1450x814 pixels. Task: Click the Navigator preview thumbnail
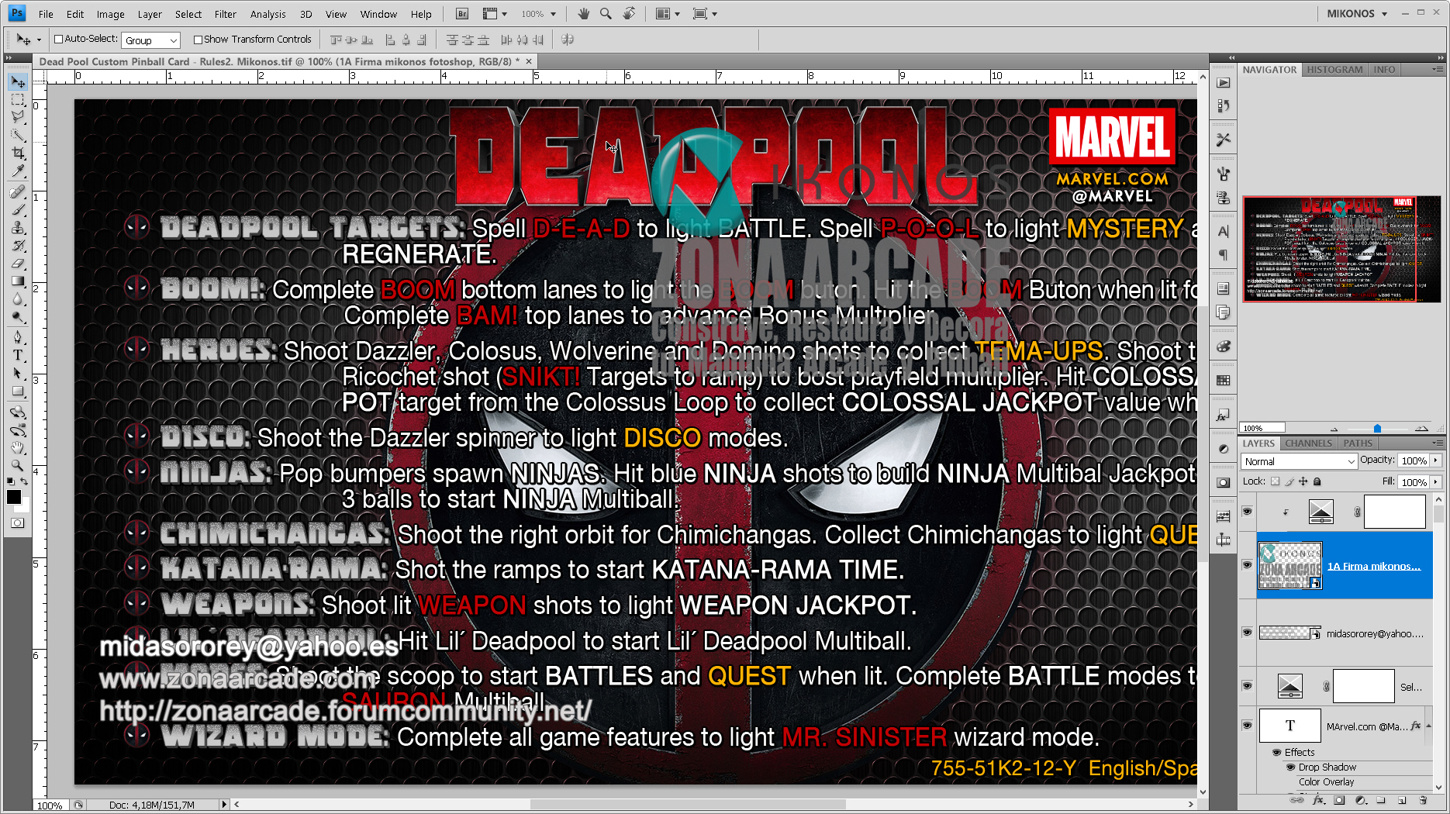click(x=1341, y=248)
